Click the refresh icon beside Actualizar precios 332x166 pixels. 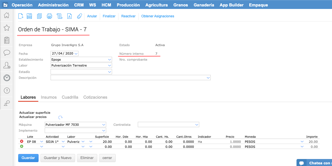point(60,118)
